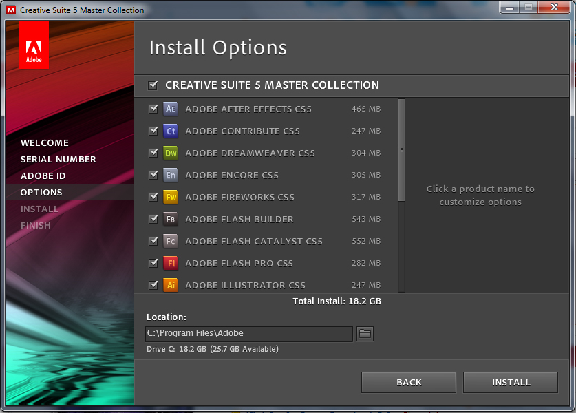Image resolution: width=576 pixels, height=413 pixels.
Task: Click Drive C: available space text
Action: [x=213, y=349]
